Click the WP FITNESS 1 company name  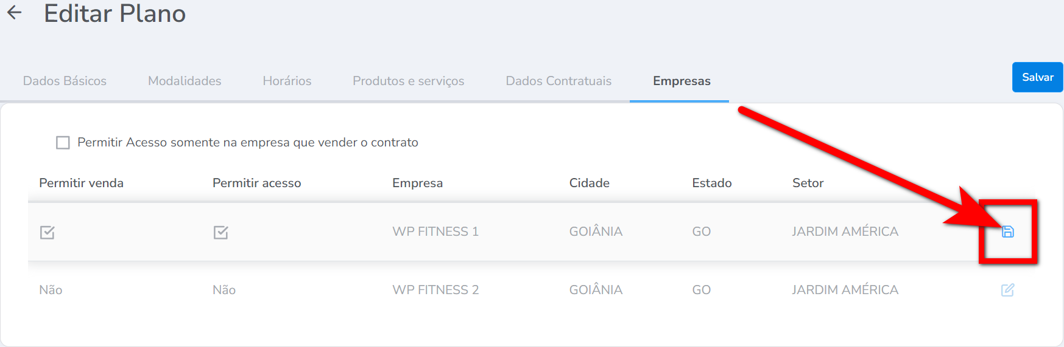435,232
